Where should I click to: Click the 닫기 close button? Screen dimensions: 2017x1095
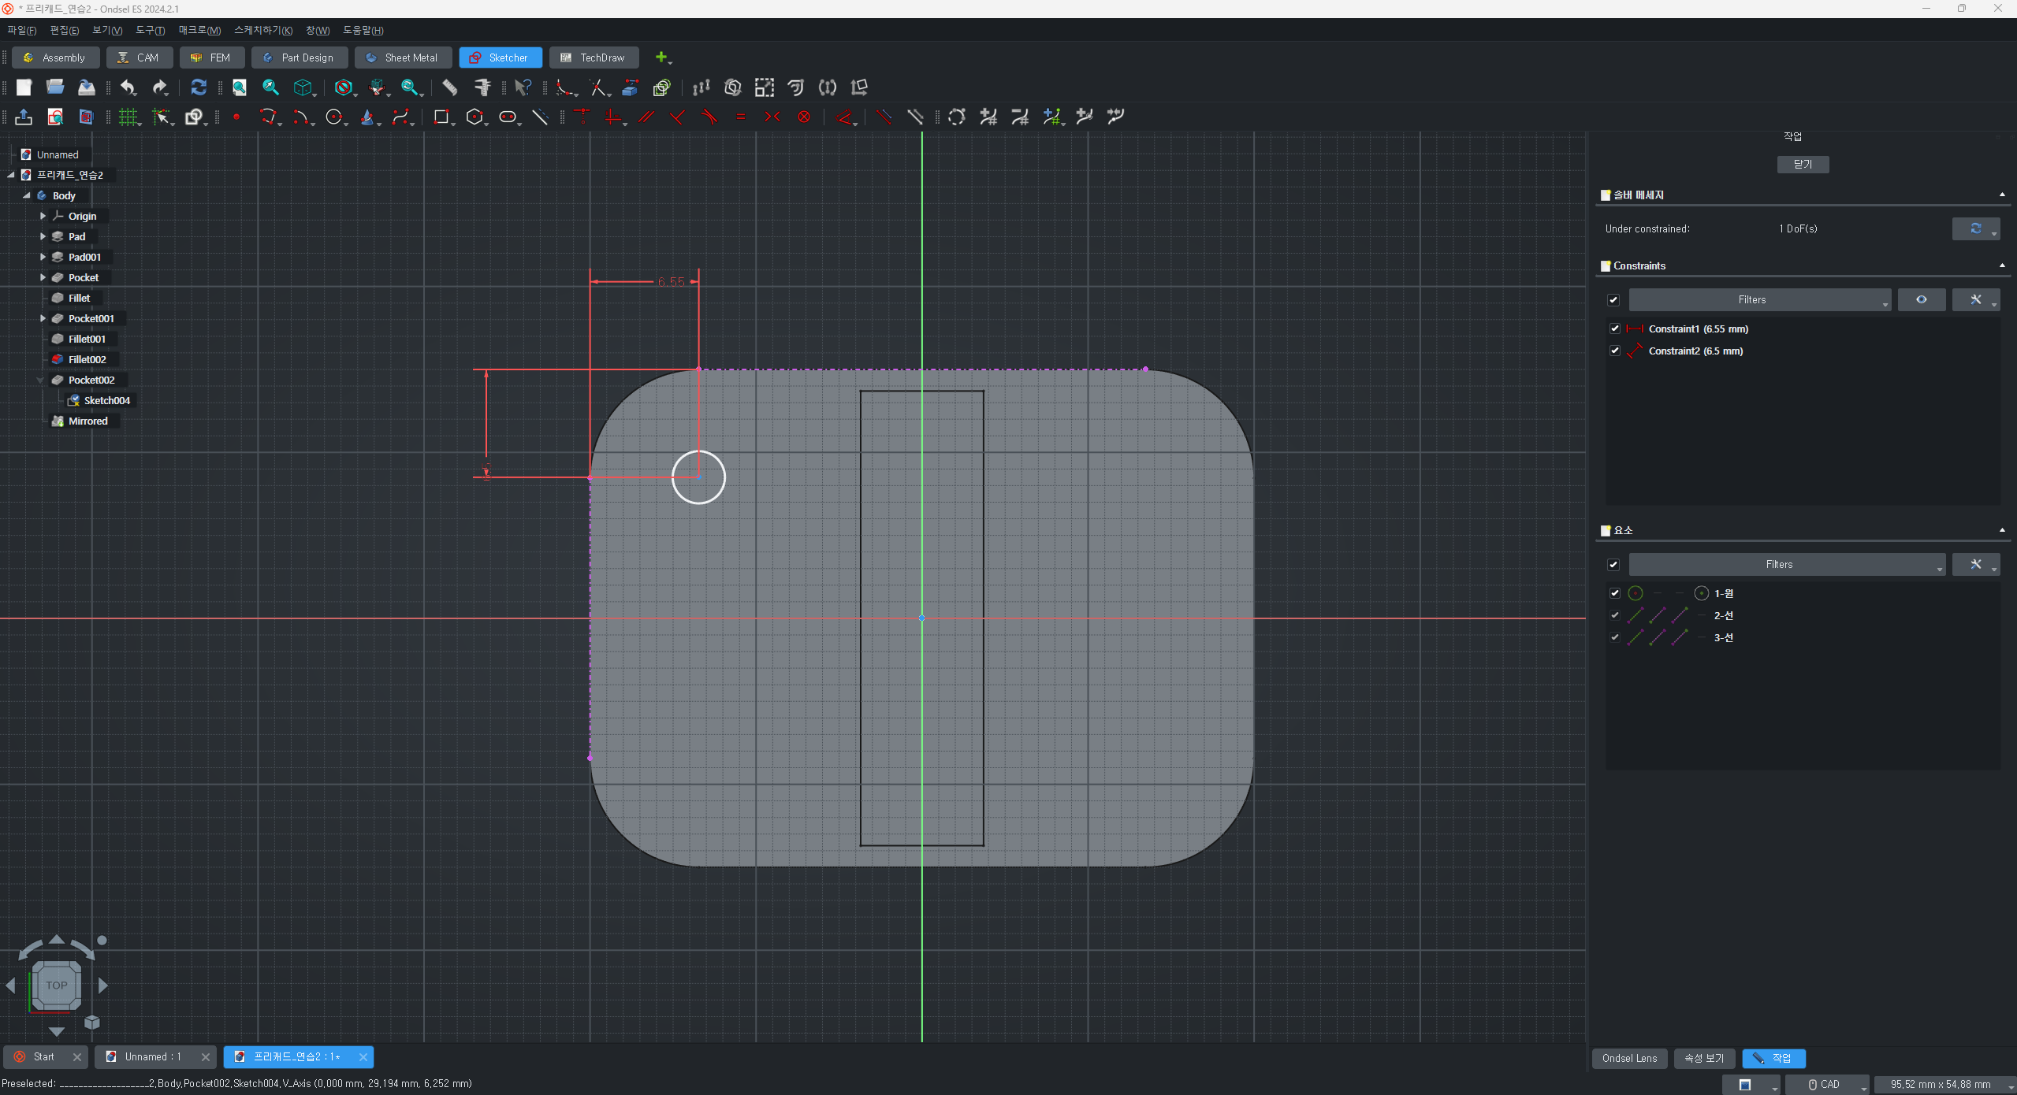(1802, 164)
